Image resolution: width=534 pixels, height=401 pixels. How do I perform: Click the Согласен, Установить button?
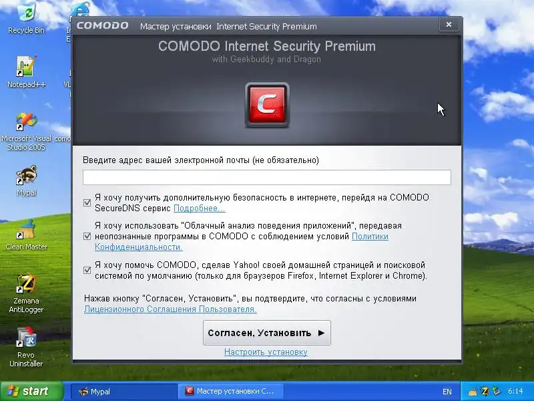tap(266, 333)
